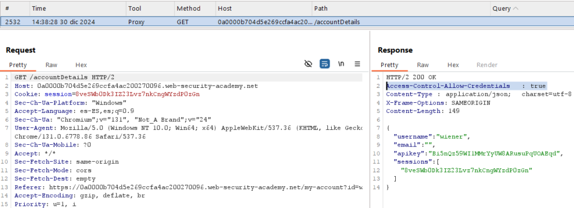This screenshot has height=208, width=574.
Task: Open the Response Render tab
Action: (x=487, y=65)
